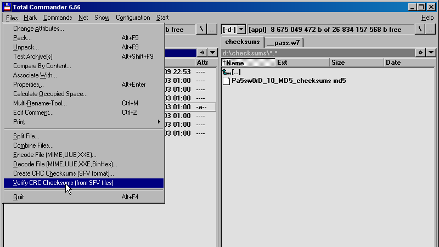Click right panel free space label '8 675 049 472 b'
Screen dimensions: 439x247
point(297,30)
